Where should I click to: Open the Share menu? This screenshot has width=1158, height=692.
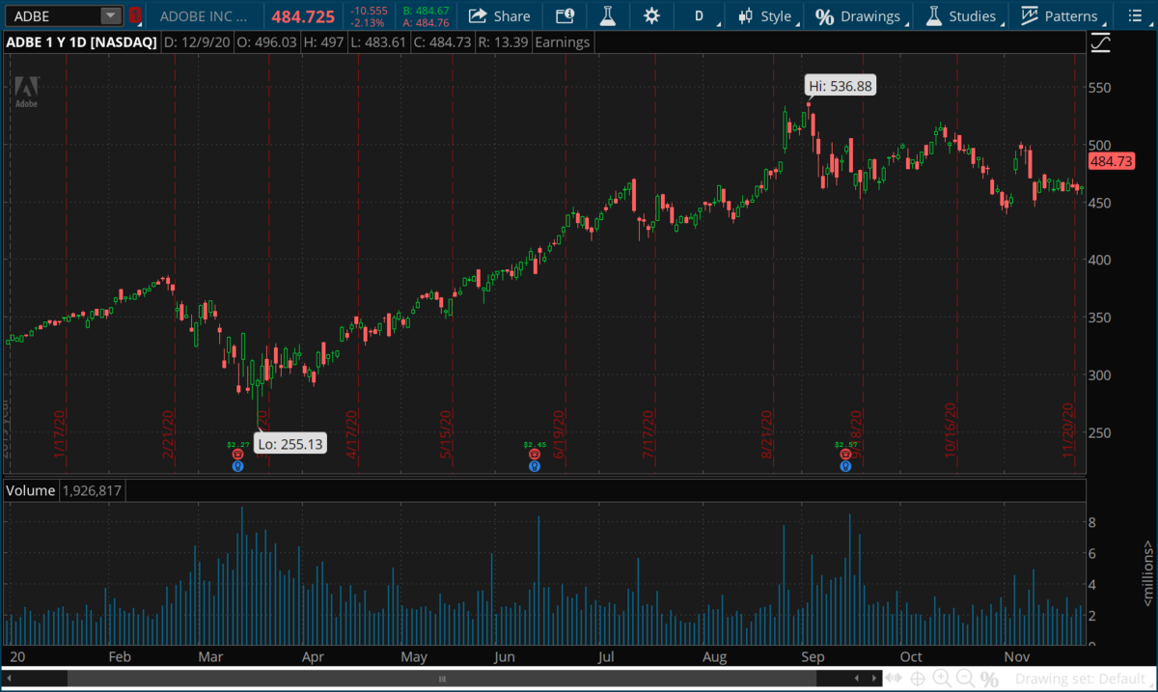500,15
